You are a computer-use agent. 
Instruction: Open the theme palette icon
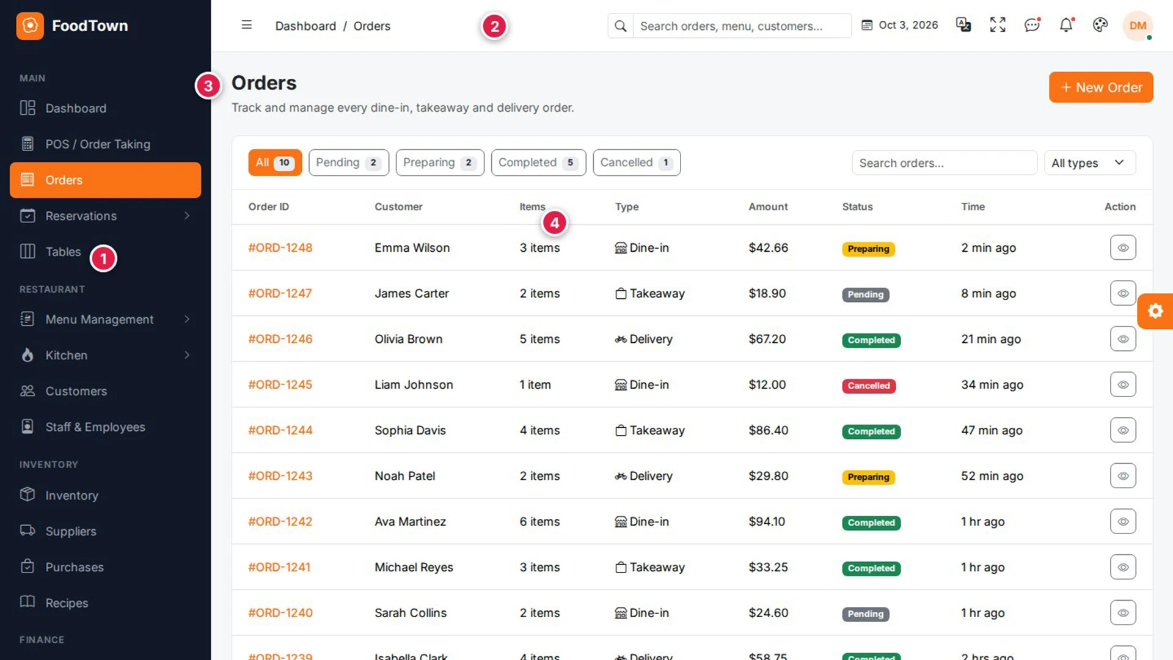point(1100,25)
